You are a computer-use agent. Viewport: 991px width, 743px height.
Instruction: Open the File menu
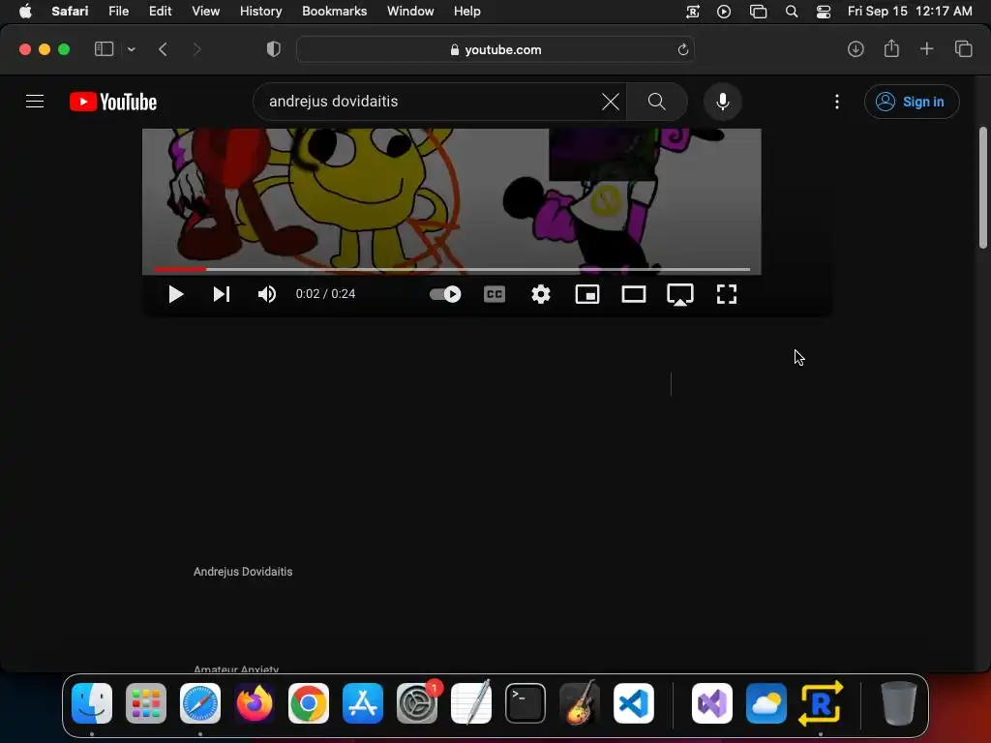tap(118, 11)
